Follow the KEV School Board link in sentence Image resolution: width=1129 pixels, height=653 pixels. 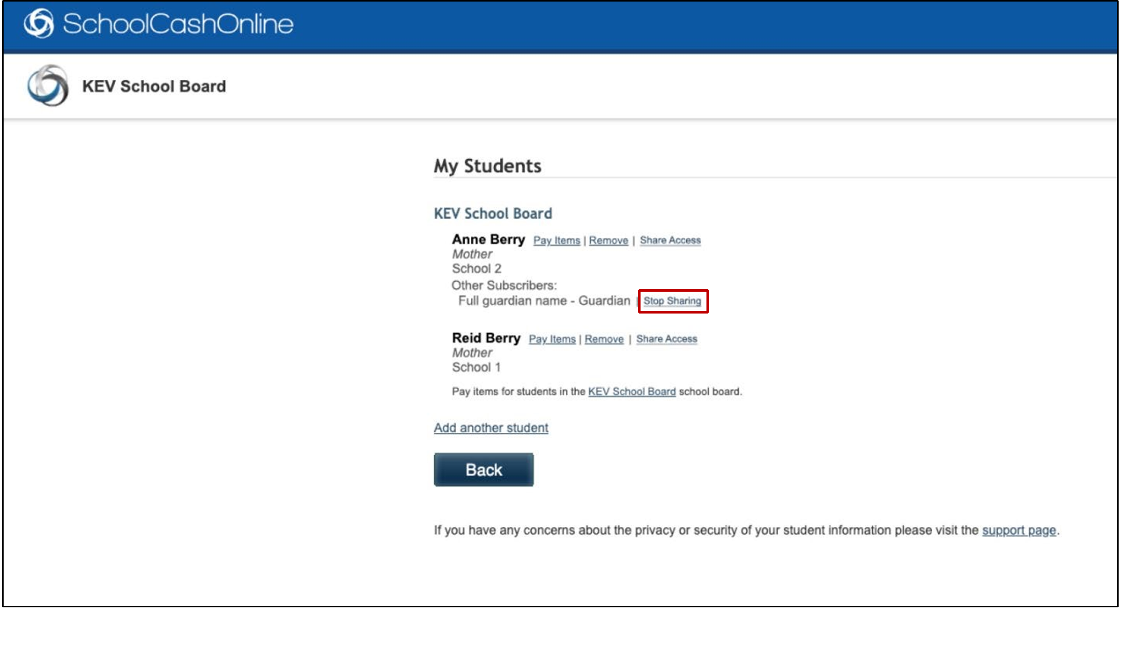point(632,391)
